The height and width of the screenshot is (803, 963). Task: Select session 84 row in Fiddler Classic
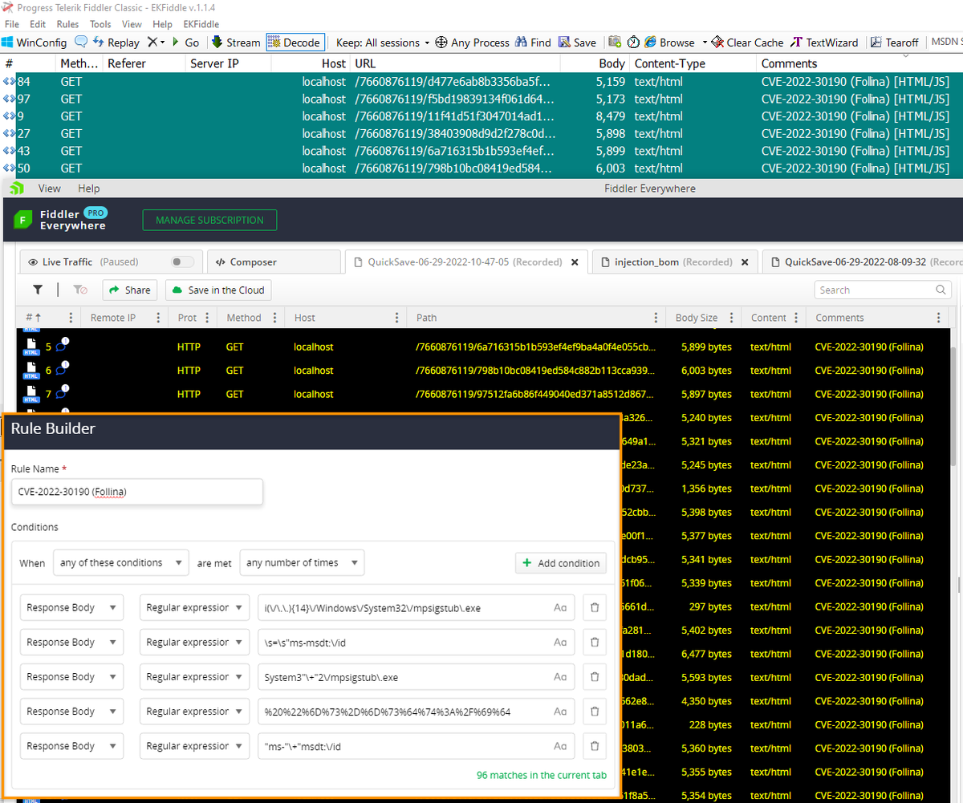click(x=481, y=81)
